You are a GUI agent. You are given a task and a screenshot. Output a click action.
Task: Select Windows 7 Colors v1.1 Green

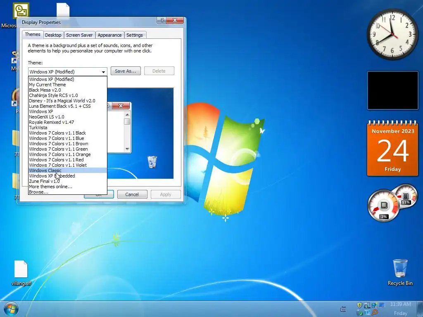68,149
